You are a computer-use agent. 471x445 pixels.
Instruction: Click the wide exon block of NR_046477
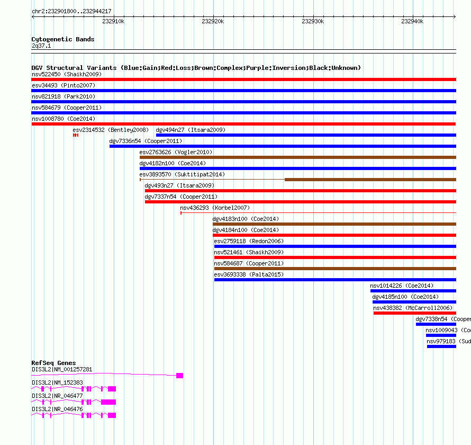click(x=108, y=402)
